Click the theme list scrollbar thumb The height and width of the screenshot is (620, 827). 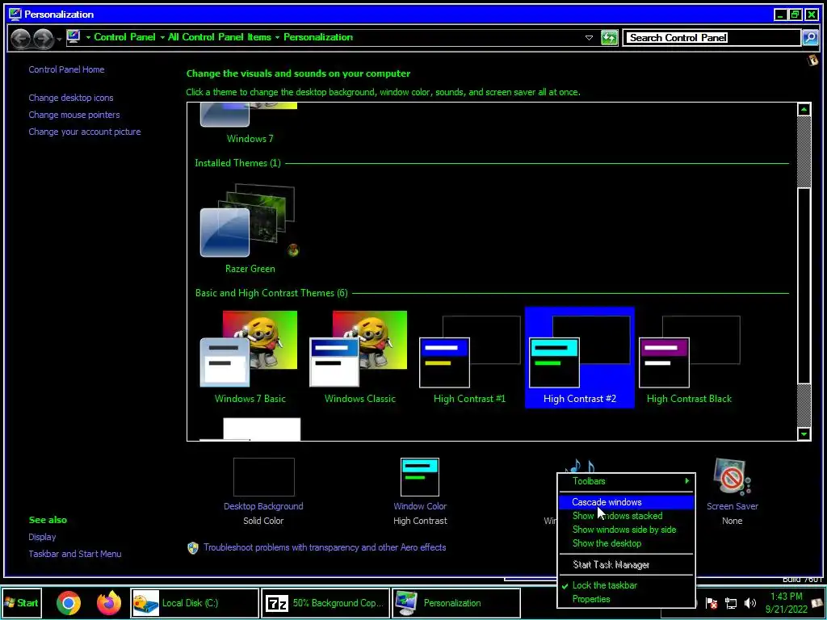pyautogui.click(x=804, y=285)
